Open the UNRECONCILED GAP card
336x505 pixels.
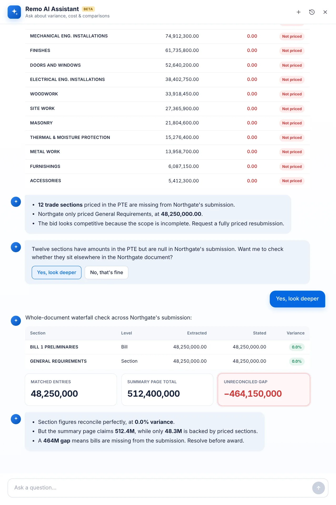[264, 390]
